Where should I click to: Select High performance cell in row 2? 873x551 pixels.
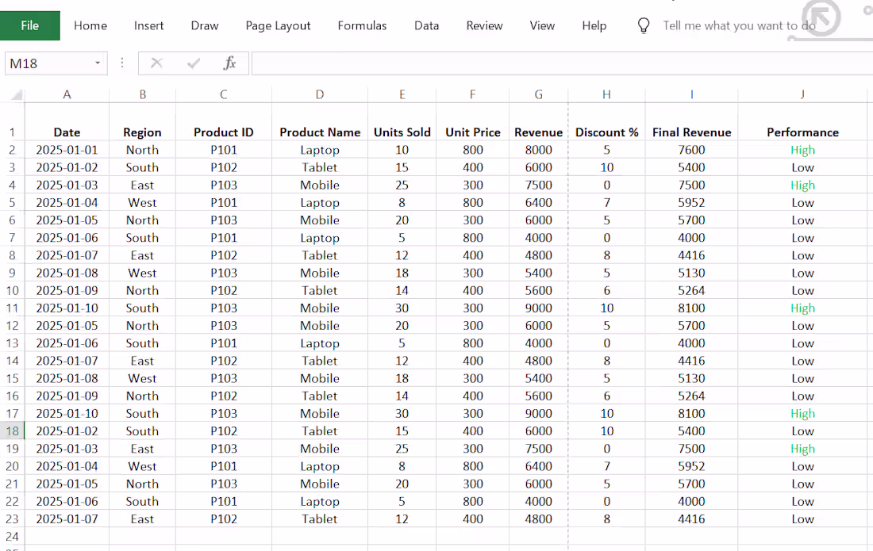pyautogui.click(x=802, y=150)
